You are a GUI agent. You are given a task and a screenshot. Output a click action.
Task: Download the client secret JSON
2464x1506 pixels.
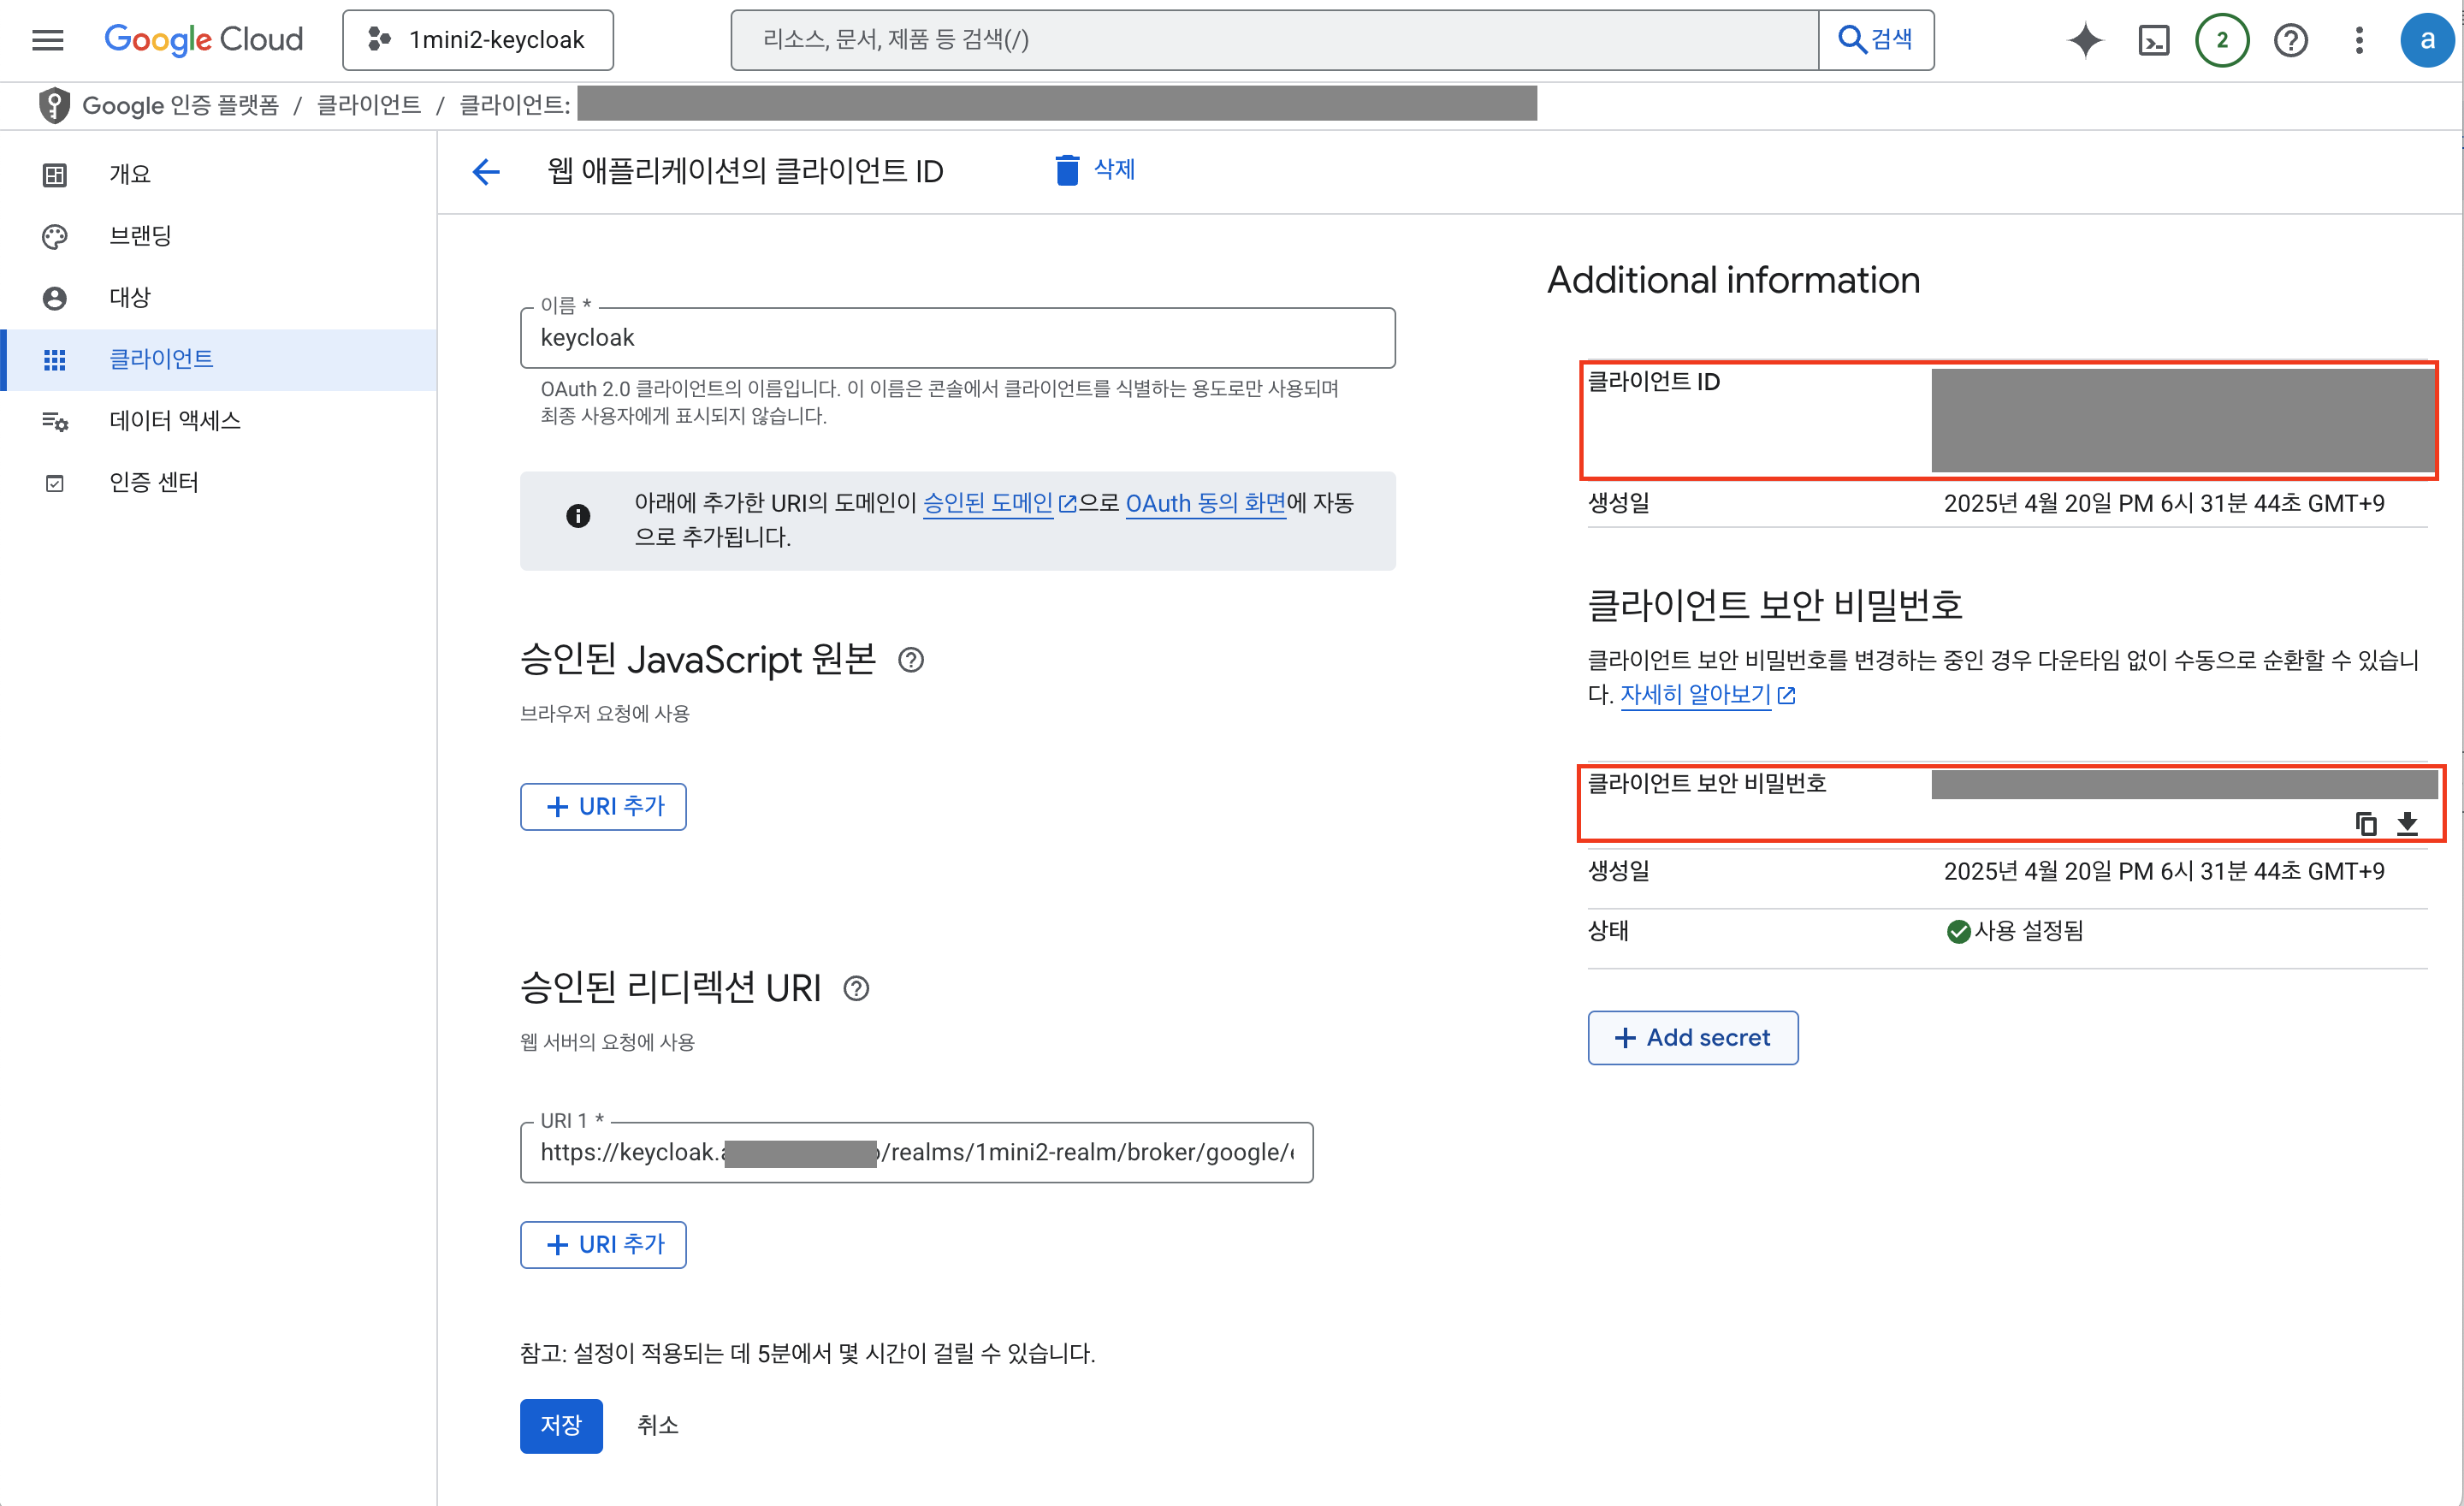2407,823
